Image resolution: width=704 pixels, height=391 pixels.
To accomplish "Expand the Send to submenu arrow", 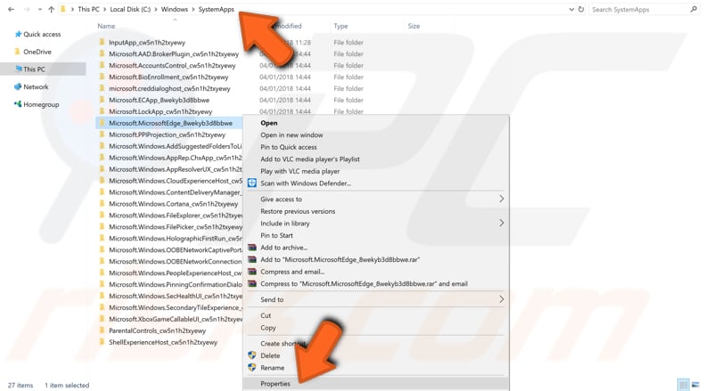I will (x=502, y=299).
